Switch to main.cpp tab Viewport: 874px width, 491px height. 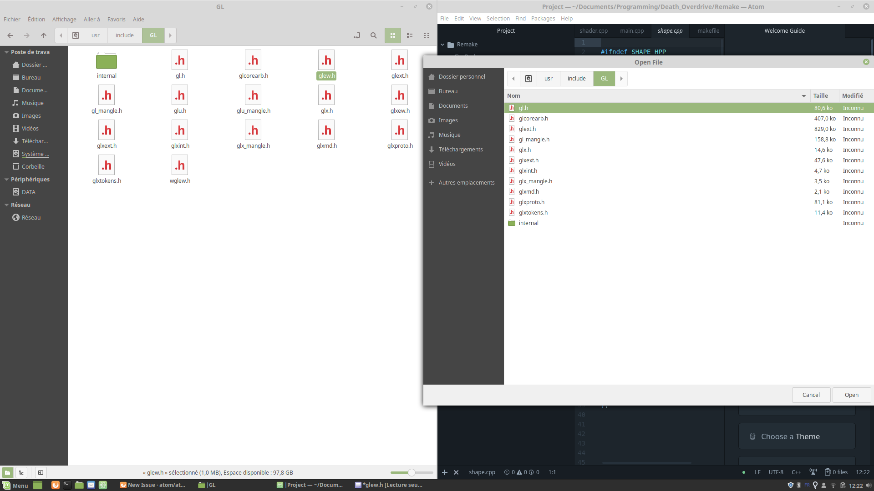tap(632, 31)
